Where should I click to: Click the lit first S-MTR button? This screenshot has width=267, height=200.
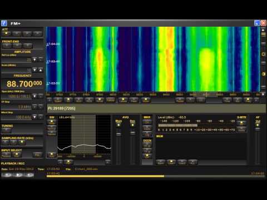pyautogui.click(x=241, y=123)
